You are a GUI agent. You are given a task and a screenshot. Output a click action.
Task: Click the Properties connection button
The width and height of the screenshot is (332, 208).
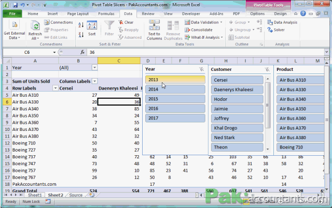click(56, 30)
